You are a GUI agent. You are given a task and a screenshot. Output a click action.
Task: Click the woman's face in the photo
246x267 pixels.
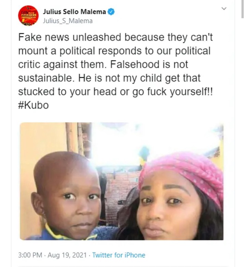(x=170, y=209)
